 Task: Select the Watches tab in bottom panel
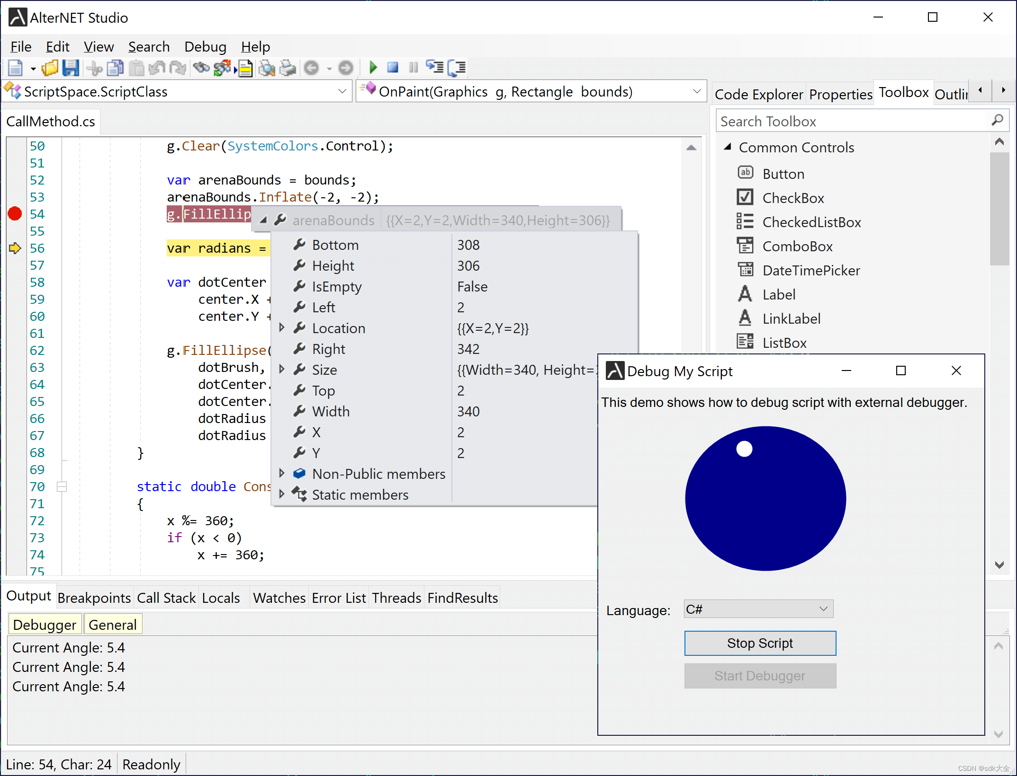click(x=279, y=598)
